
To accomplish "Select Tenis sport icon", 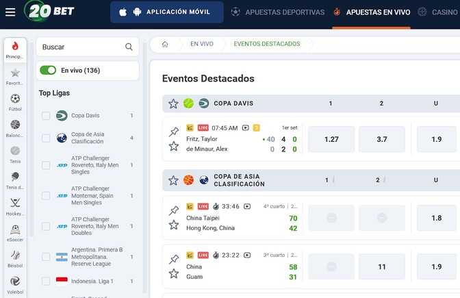I will (15, 154).
